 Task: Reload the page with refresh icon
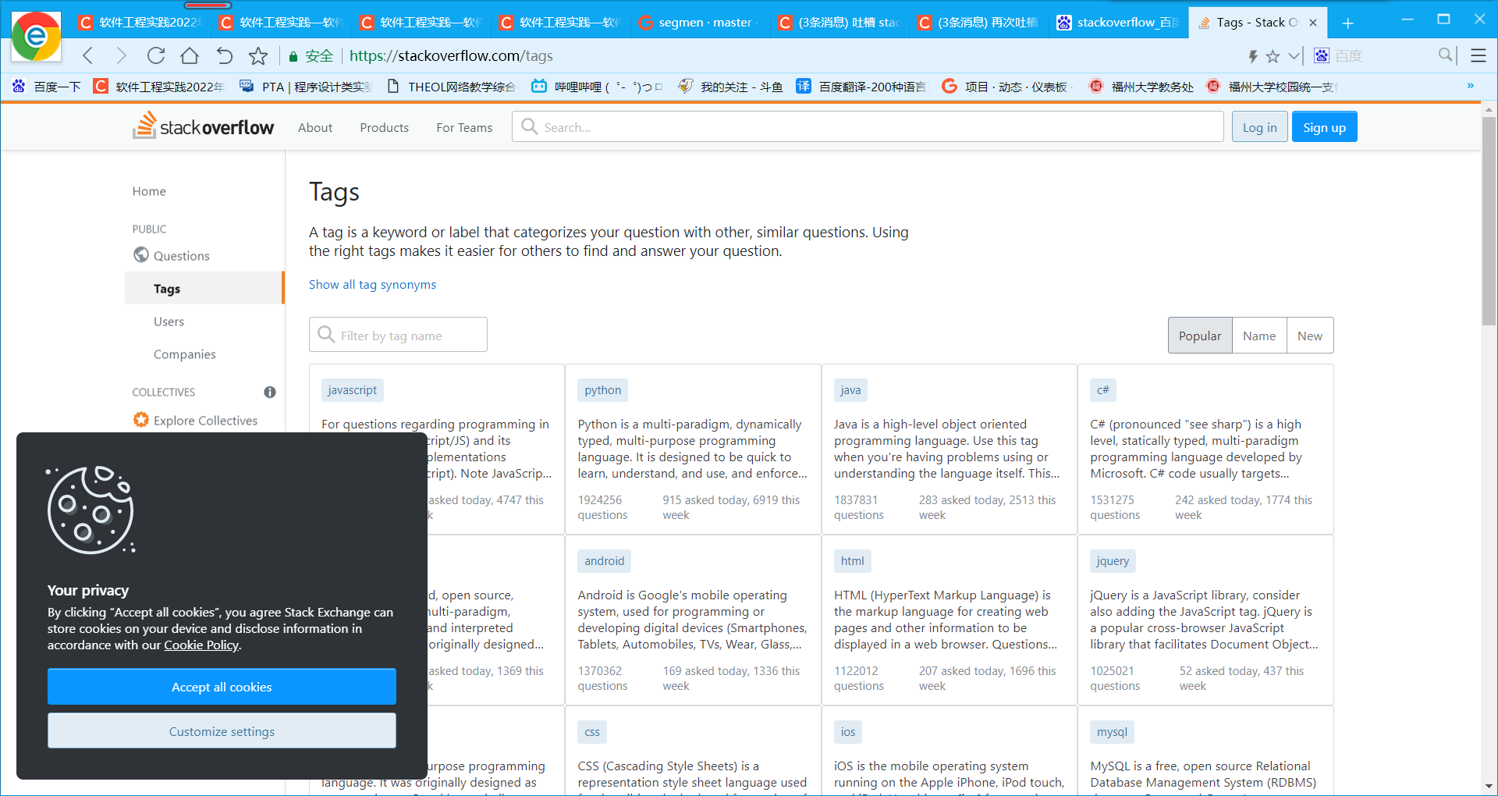tap(156, 55)
